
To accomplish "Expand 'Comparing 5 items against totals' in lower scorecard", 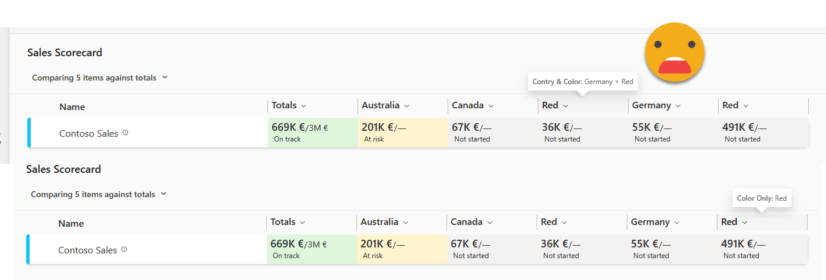I will pyautogui.click(x=164, y=194).
